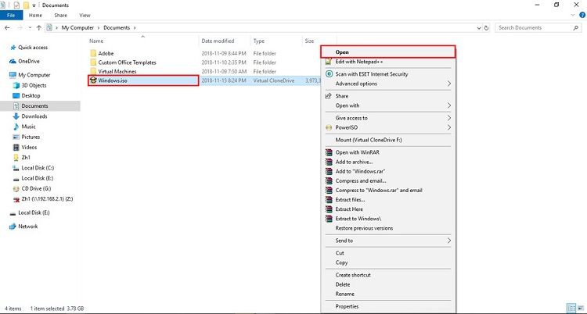This screenshot has height=314, width=587.
Task: Expand Advanced options submenu
Action: point(448,84)
